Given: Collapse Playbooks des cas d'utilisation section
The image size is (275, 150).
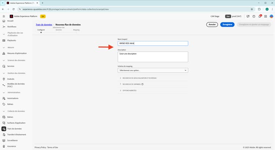Looking at the screenshot, I should [4, 34].
